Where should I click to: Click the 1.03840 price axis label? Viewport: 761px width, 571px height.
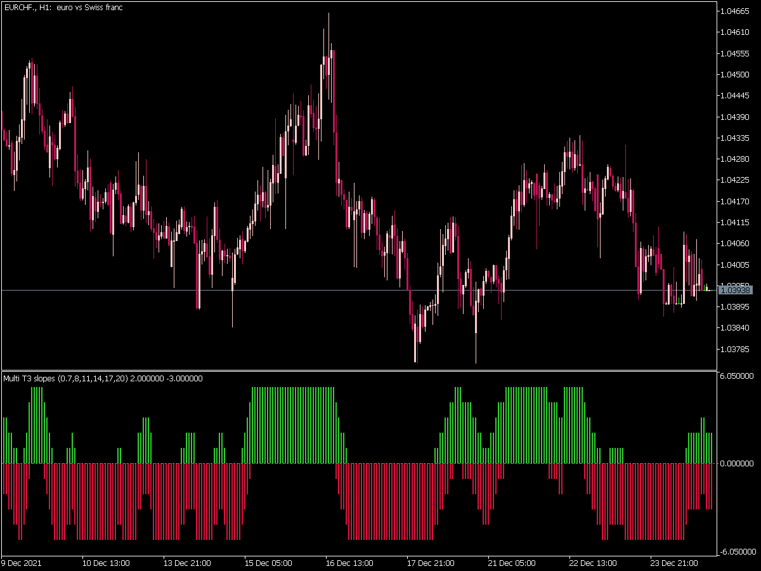click(736, 328)
